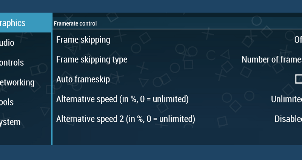The width and height of the screenshot is (302, 160).
Task: Adjust Alternative speed percentage setting
Action: click(x=177, y=99)
